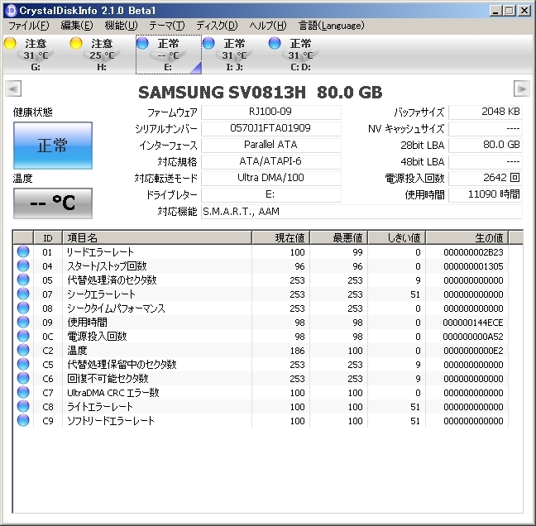Viewport: 536px width, 526px height.
Task: Click the status orb in the 温度 row
Action: 23,351
